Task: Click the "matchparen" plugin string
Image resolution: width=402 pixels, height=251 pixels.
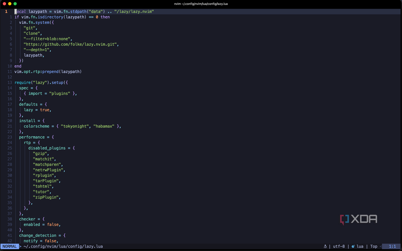Action: pos(47,164)
